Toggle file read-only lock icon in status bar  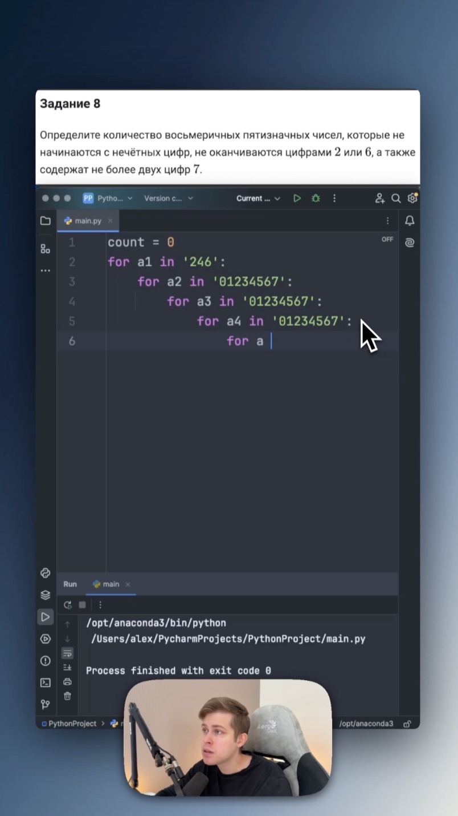[407, 724]
